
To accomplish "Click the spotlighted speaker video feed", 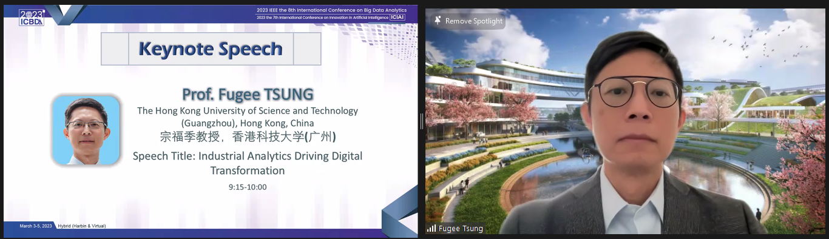I will pyautogui.click(x=624, y=121).
